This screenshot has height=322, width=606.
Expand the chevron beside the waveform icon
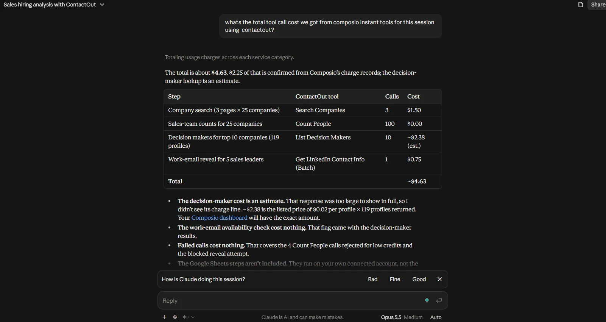tap(193, 317)
